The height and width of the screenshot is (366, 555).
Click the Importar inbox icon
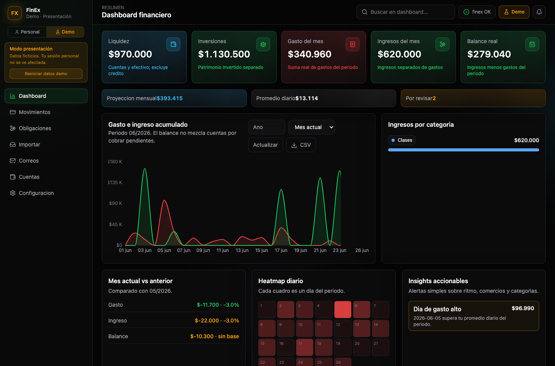13,144
